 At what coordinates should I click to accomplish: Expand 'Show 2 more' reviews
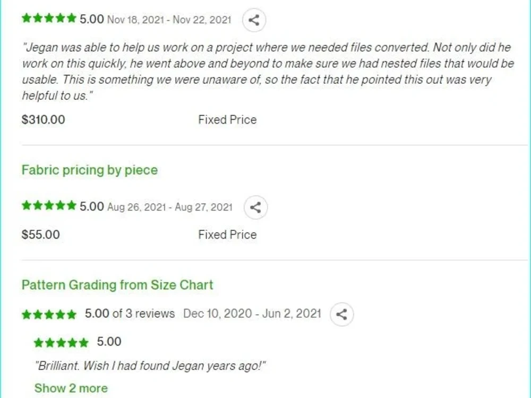(x=71, y=388)
